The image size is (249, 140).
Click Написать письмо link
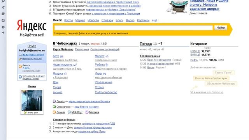pyautogui.click(x=32, y=59)
